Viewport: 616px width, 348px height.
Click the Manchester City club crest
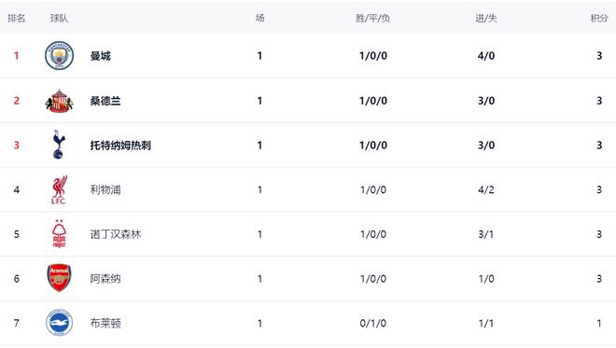(59, 55)
